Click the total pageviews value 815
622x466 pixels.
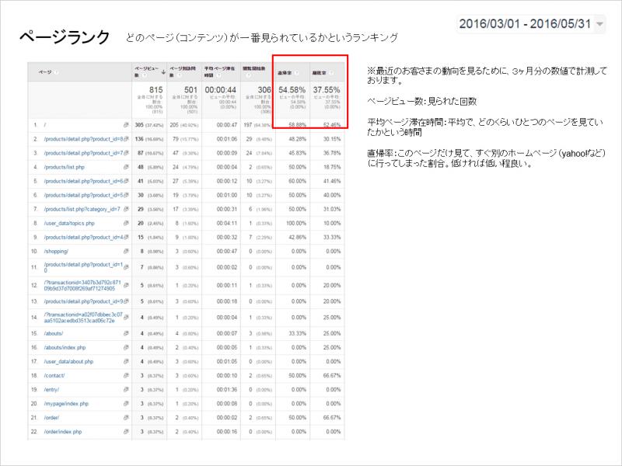pyautogui.click(x=156, y=90)
